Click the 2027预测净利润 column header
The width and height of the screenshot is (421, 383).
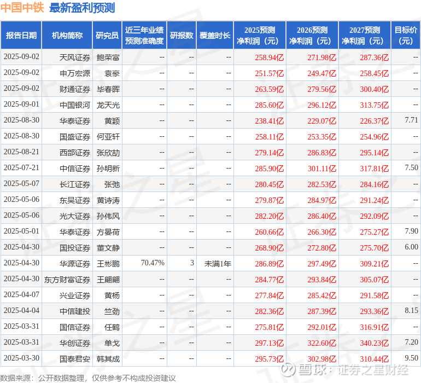coord(365,35)
